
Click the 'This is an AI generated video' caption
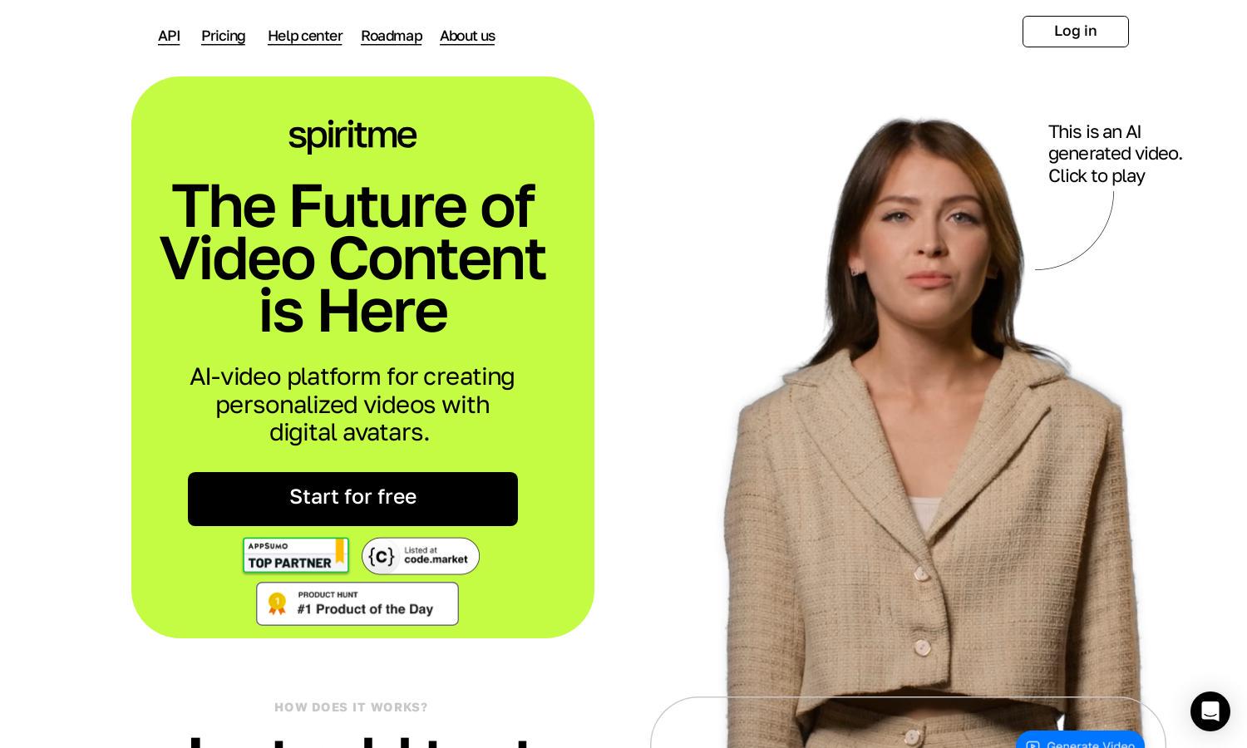(1115, 154)
